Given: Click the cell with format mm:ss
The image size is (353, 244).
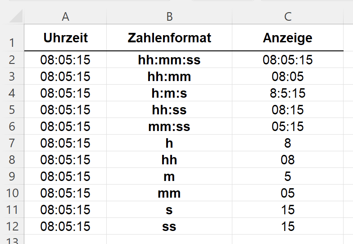Looking at the screenshot, I should pyautogui.click(x=169, y=127).
